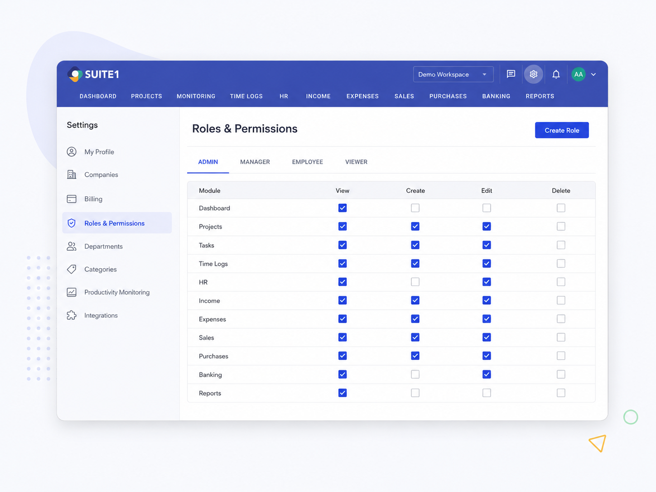Open the notifications bell
Image resolution: width=656 pixels, height=492 pixels.
point(556,74)
